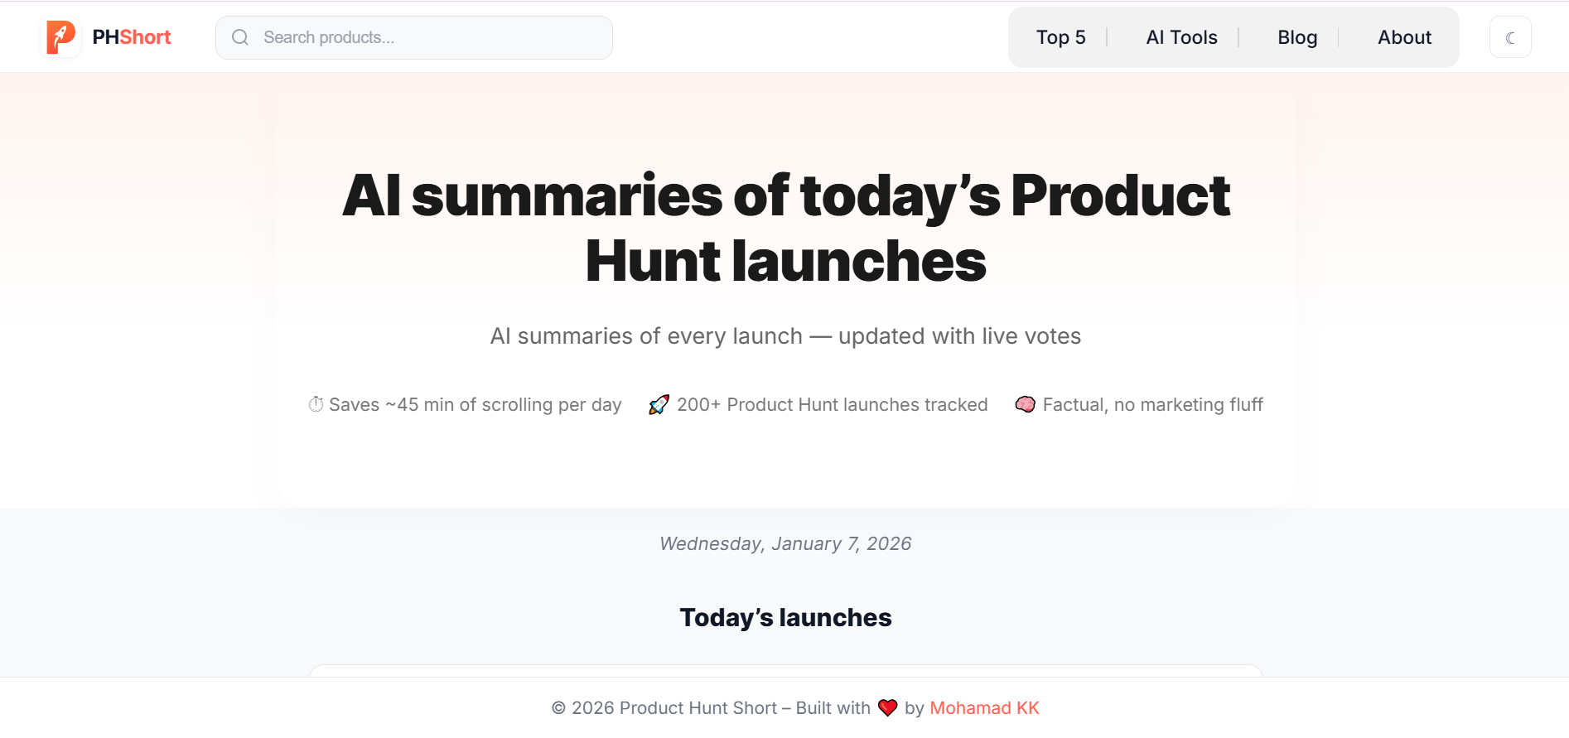Viewport: 1569px width, 738px height.
Task: Click the heart icon in the footer
Action: pyautogui.click(x=888, y=707)
